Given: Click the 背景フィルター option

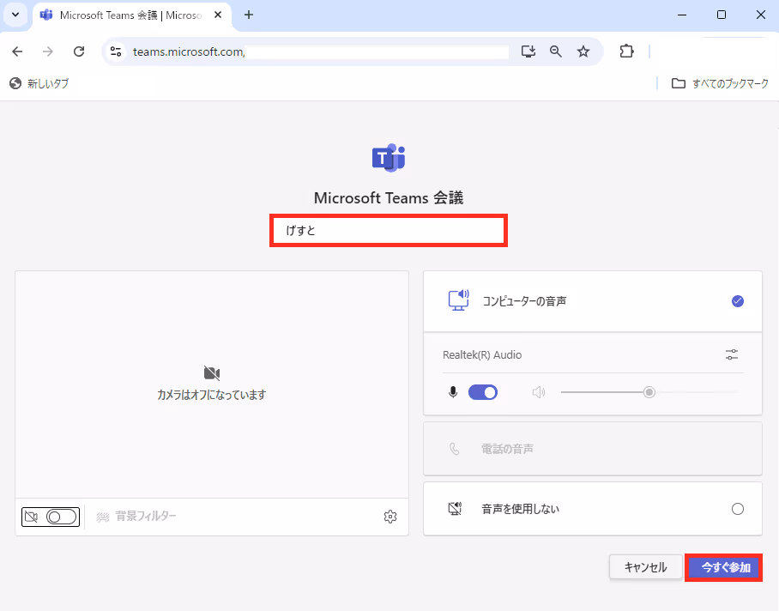Looking at the screenshot, I should pos(136,517).
